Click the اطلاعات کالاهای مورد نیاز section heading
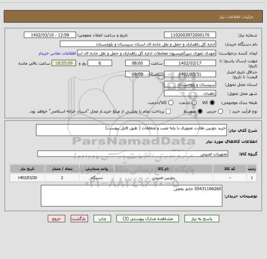Viewport: 267px width, 259px height. click(x=232, y=142)
